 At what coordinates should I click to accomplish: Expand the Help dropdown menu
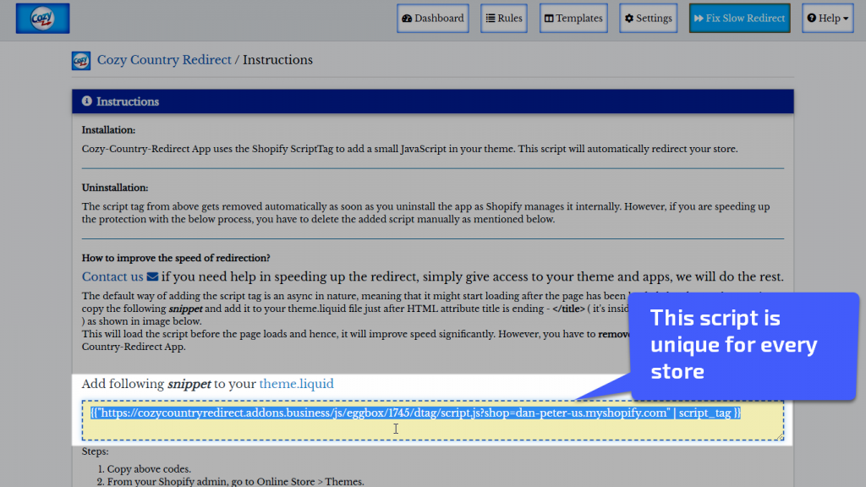coord(828,19)
